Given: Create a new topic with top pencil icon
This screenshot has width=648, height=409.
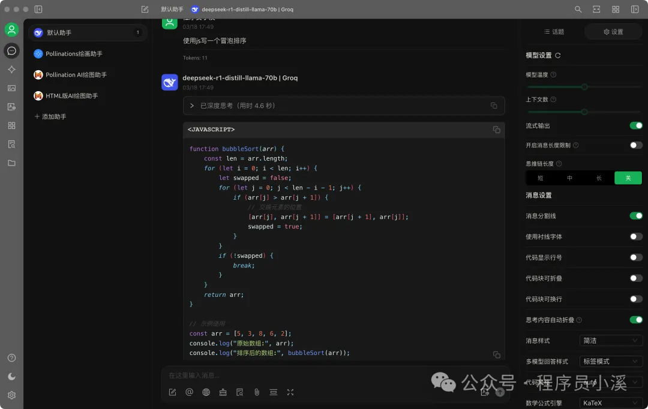Looking at the screenshot, I should coord(145,9).
